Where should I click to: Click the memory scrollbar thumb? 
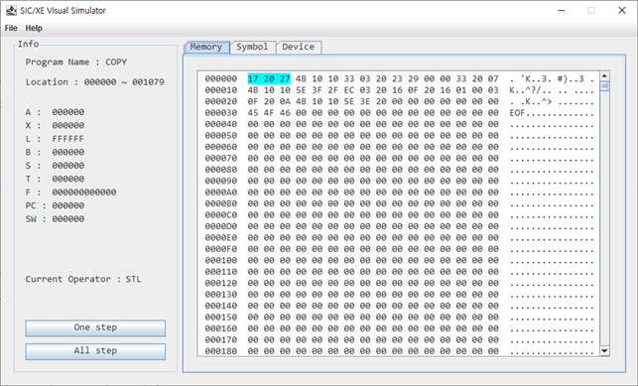(x=604, y=86)
